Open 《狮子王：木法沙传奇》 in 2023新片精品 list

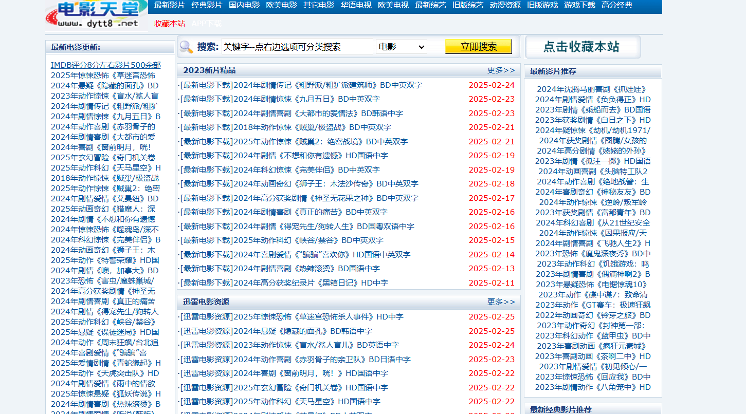326,184
